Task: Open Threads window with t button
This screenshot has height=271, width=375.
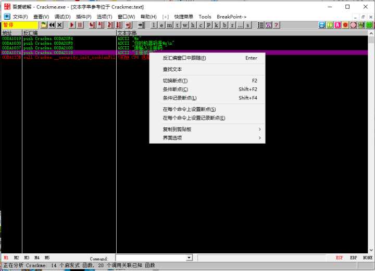Action: pos(177,25)
